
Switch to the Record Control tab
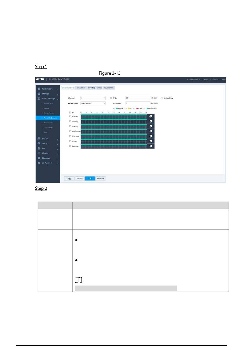(x=68, y=88)
